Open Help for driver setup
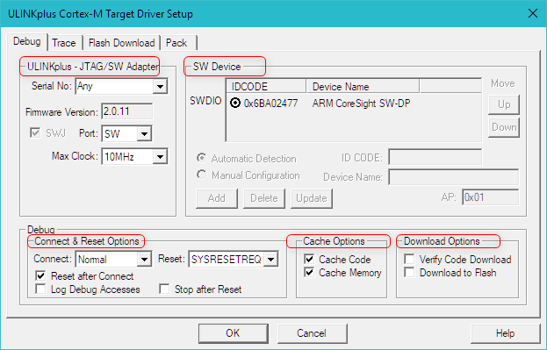This screenshot has width=547, height=350. point(505,333)
